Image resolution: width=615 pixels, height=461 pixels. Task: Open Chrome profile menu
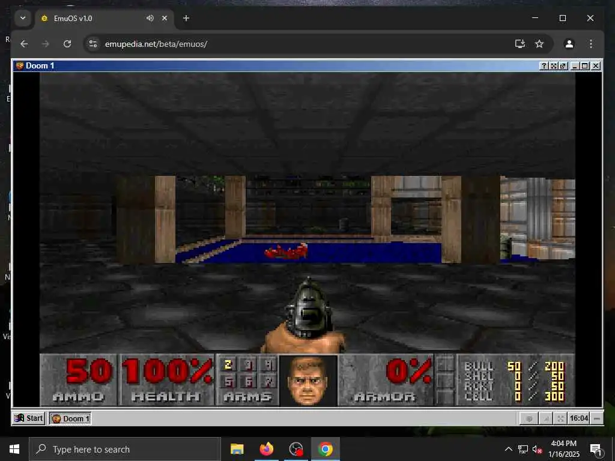569,44
